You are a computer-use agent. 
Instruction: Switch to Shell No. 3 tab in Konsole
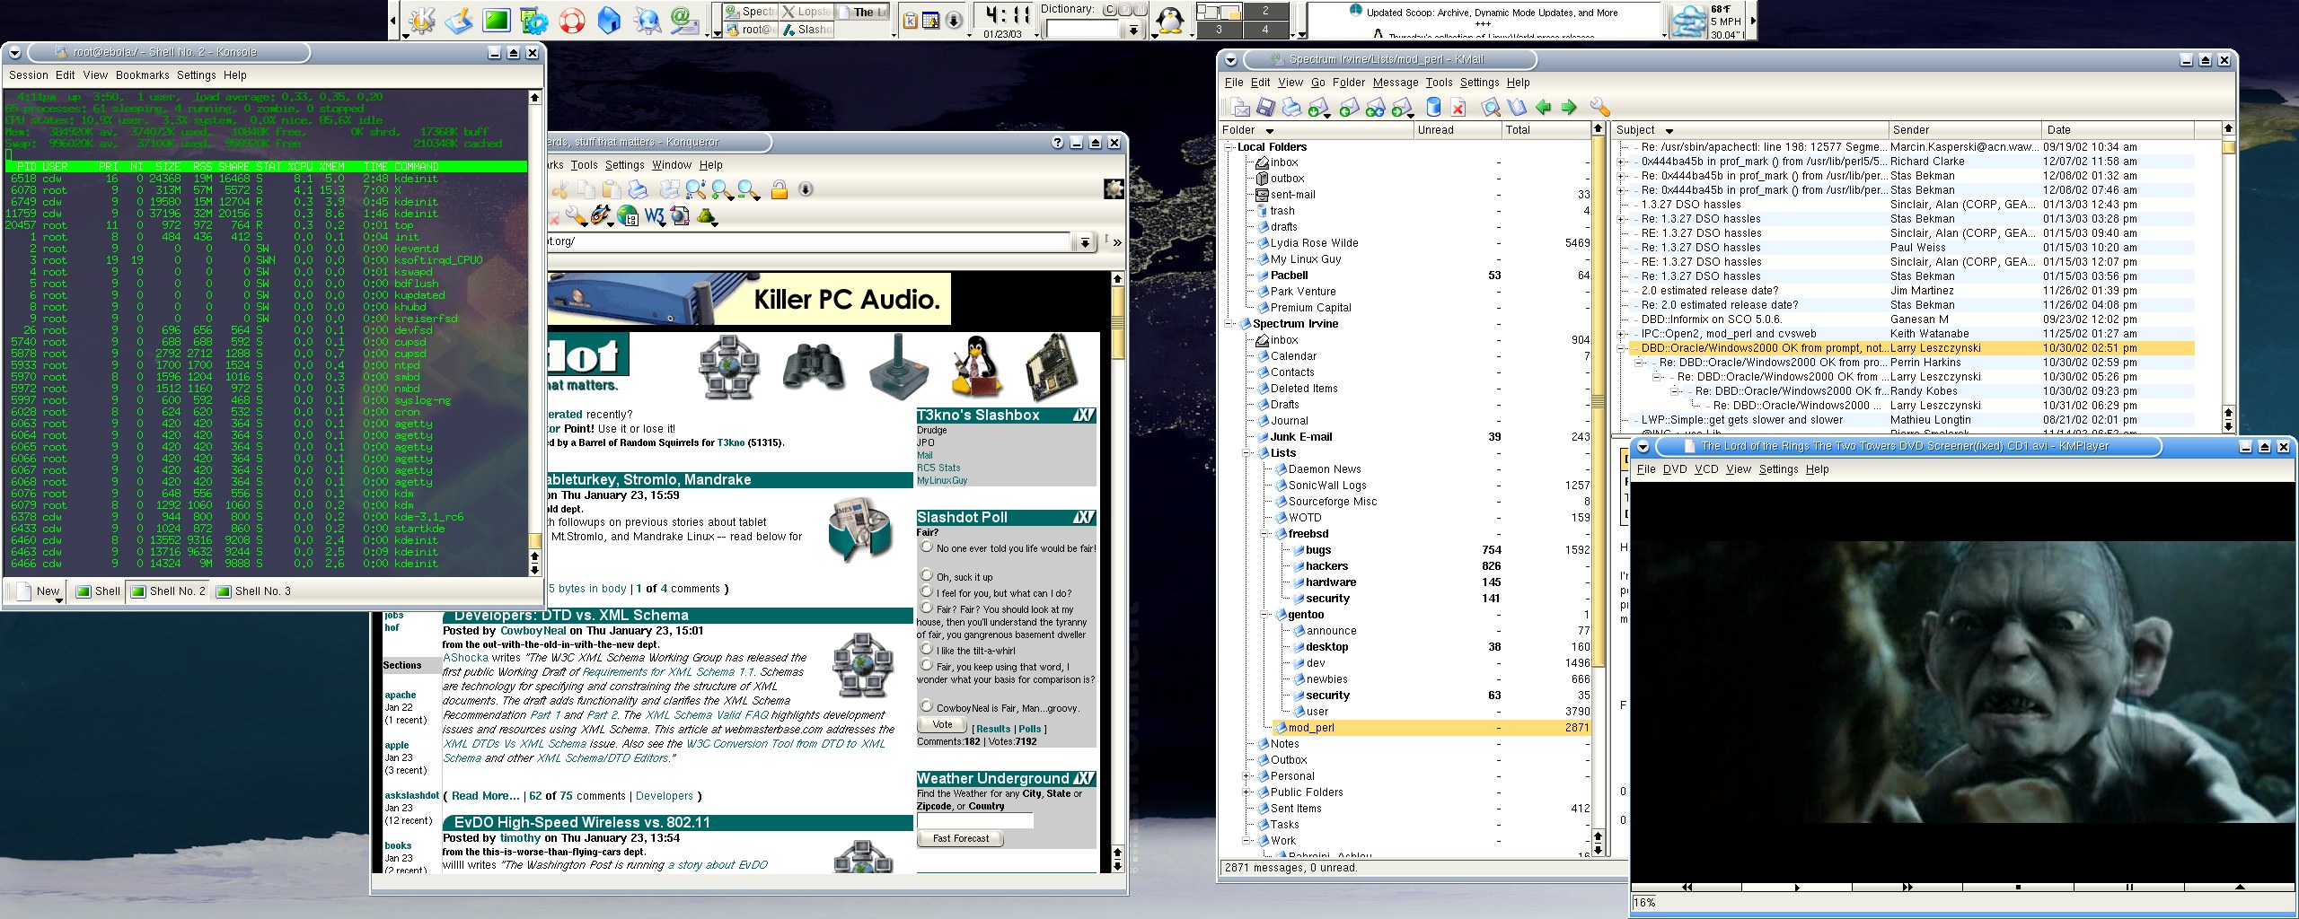[x=253, y=591]
